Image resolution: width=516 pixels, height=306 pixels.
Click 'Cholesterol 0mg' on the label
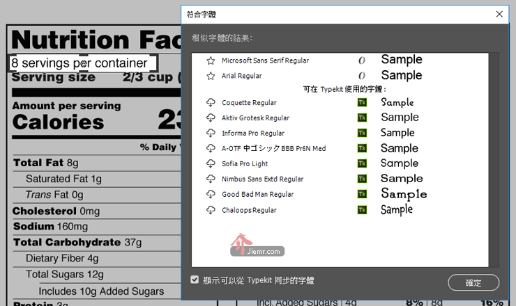click(x=56, y=211)
